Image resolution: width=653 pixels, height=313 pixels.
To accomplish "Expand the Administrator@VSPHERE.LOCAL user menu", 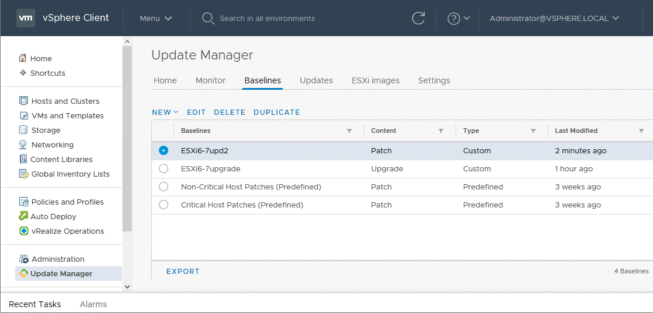I will [554, 18].
